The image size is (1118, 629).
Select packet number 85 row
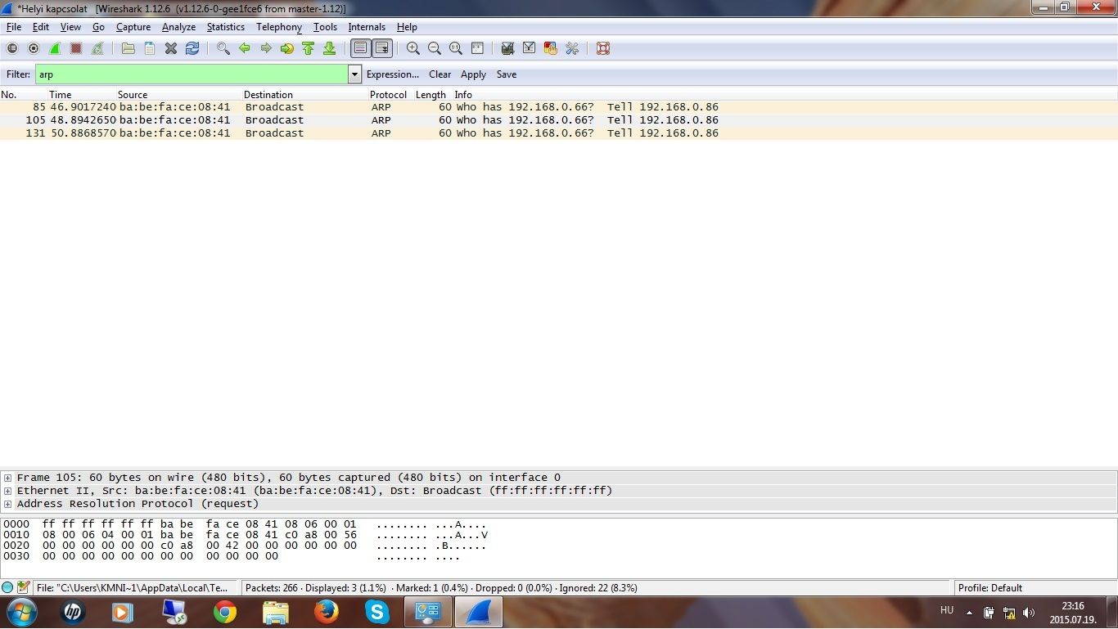[x=559, y=107]
